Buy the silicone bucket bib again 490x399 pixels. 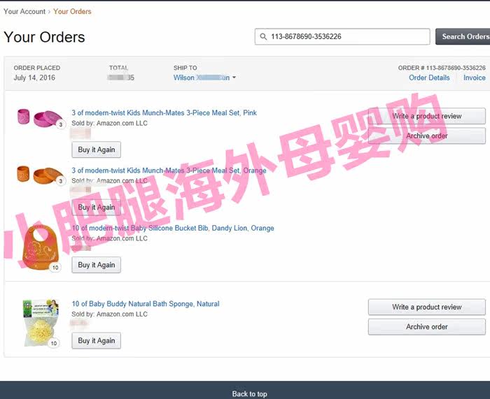point(97,265)
